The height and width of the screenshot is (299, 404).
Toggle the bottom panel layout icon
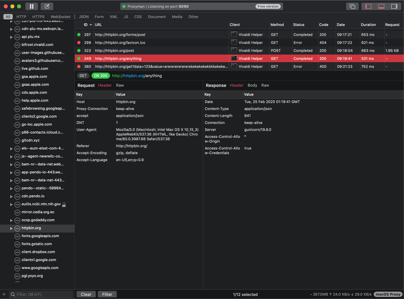coord(381,6)
